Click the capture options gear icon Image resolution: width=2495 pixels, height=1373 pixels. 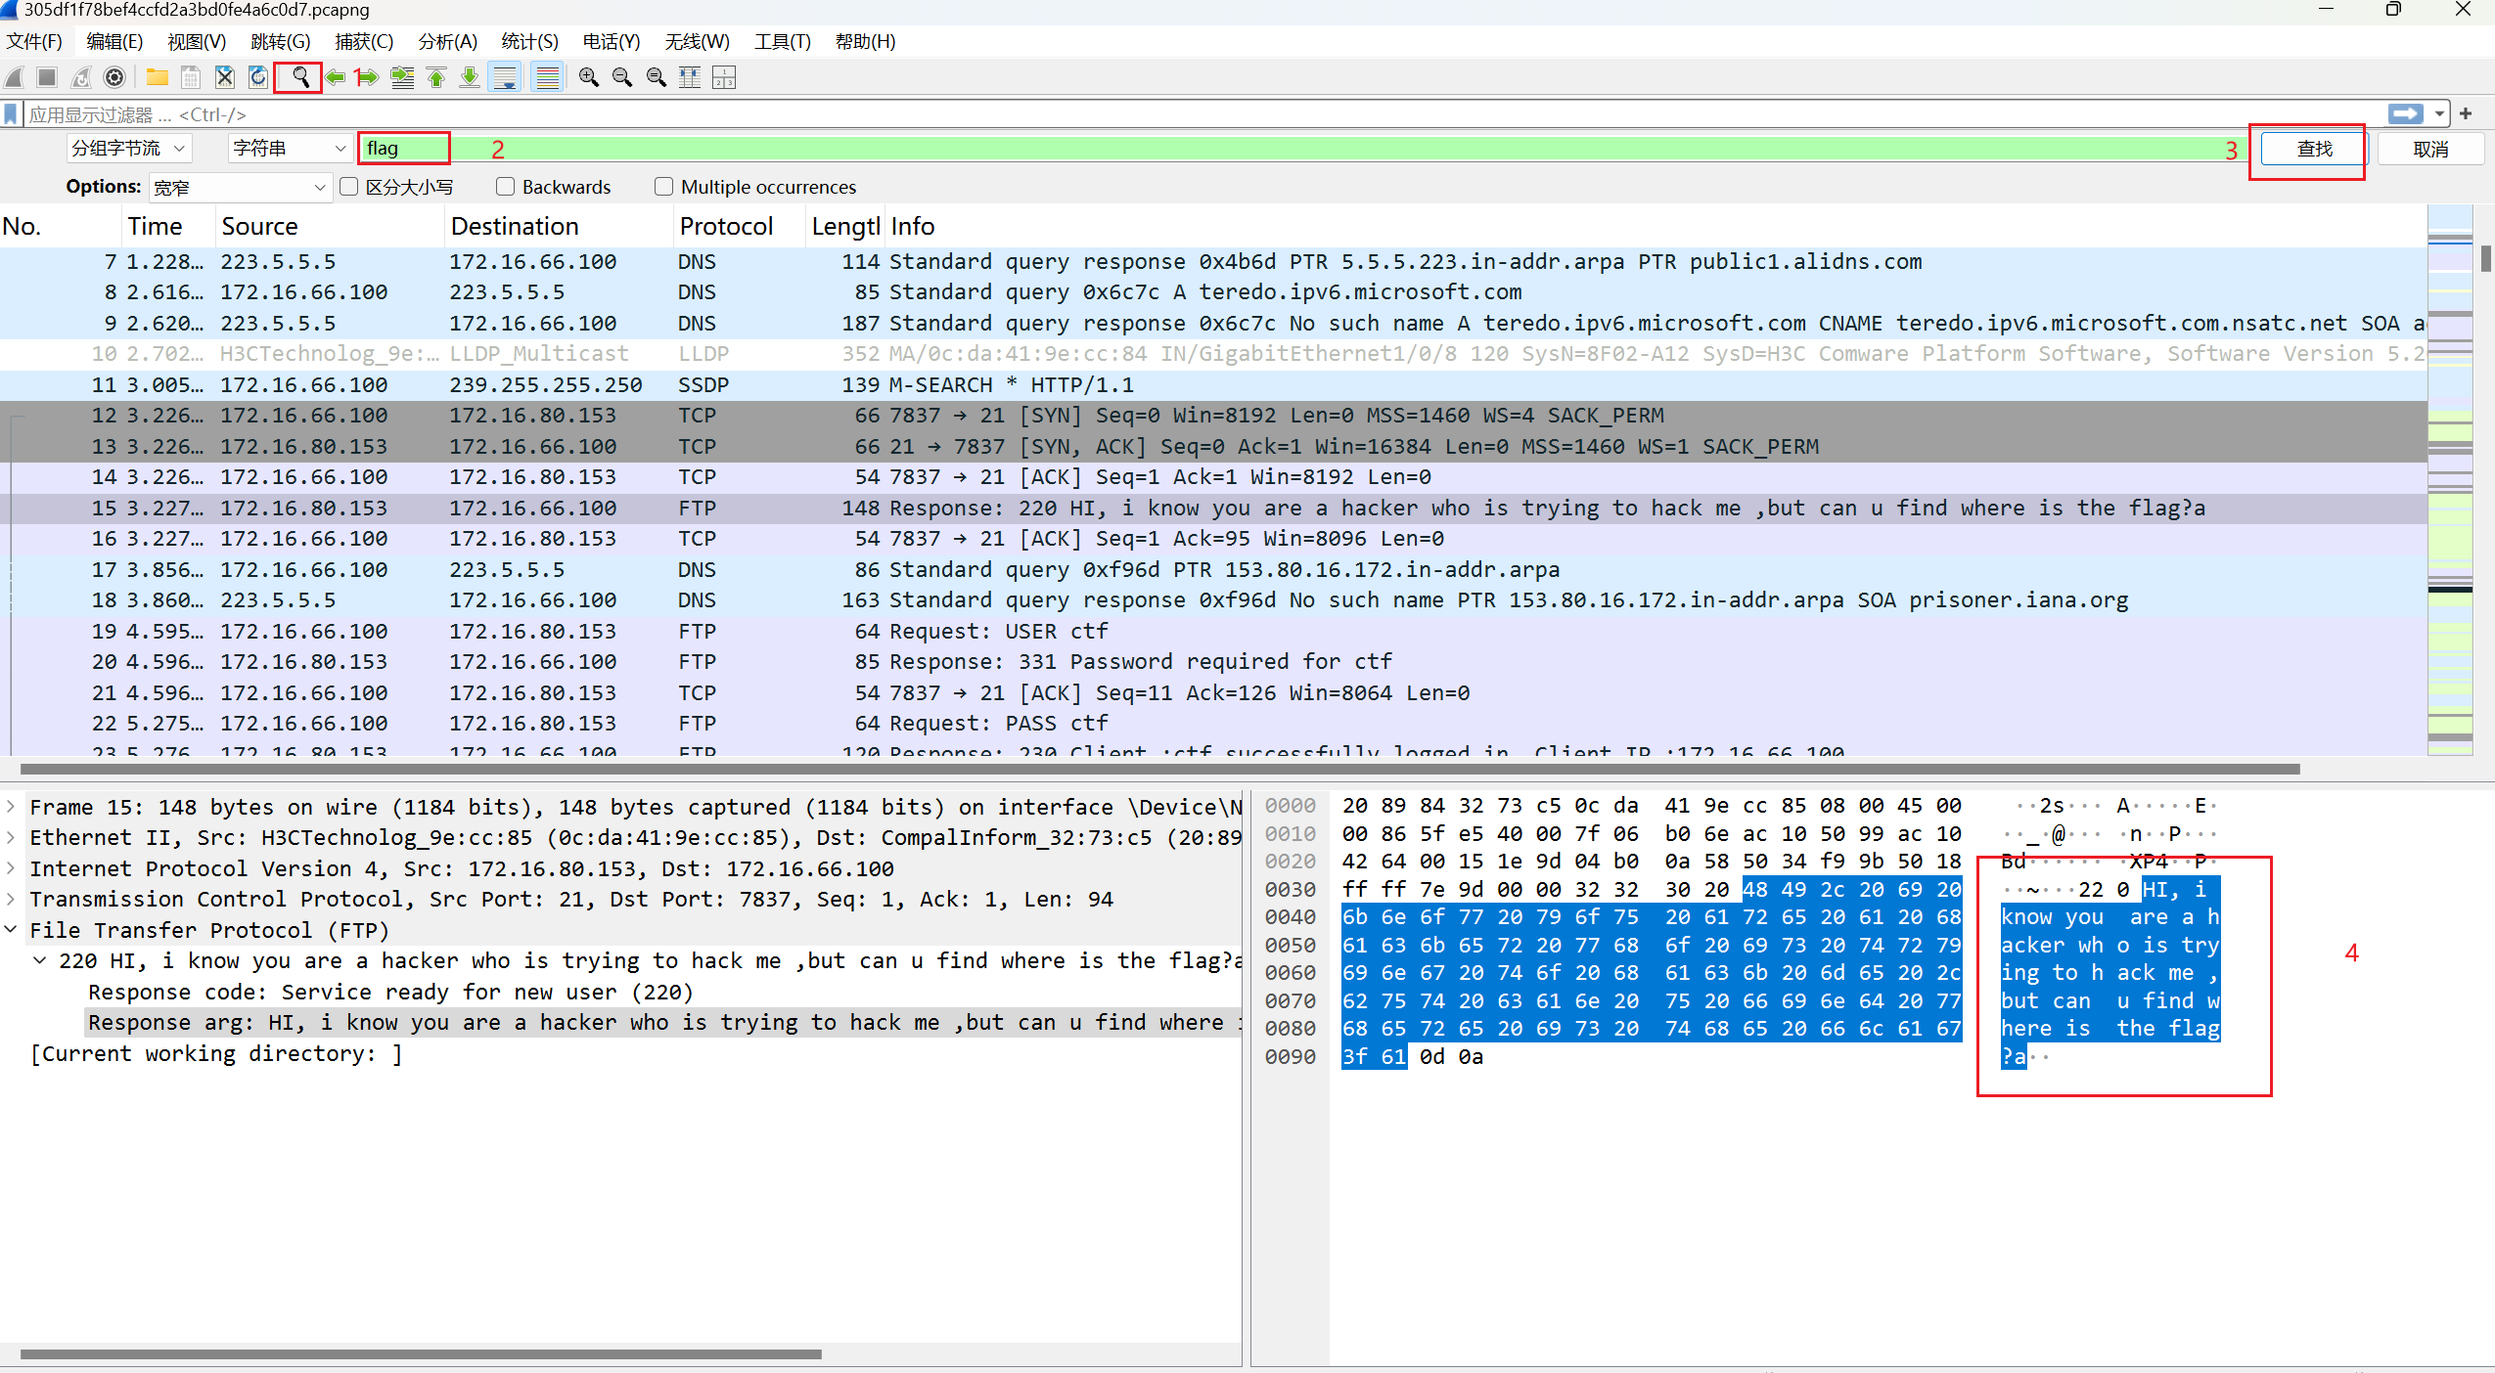pos(114,77)
